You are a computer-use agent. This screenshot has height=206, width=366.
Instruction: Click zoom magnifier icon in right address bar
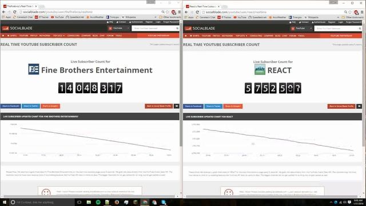tap(345, 12)
